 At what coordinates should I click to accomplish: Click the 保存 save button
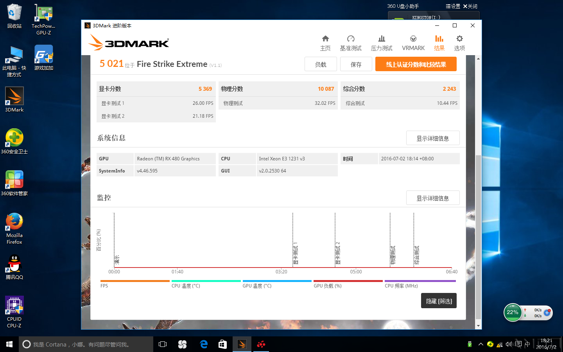click(356, 64)
